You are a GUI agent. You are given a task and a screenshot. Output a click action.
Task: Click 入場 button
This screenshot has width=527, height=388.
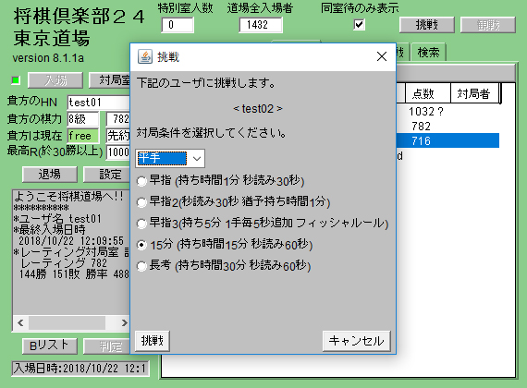tap(55, 80)
